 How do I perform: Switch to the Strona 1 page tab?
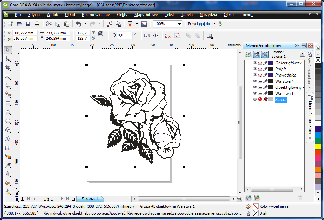coord(90,199)
